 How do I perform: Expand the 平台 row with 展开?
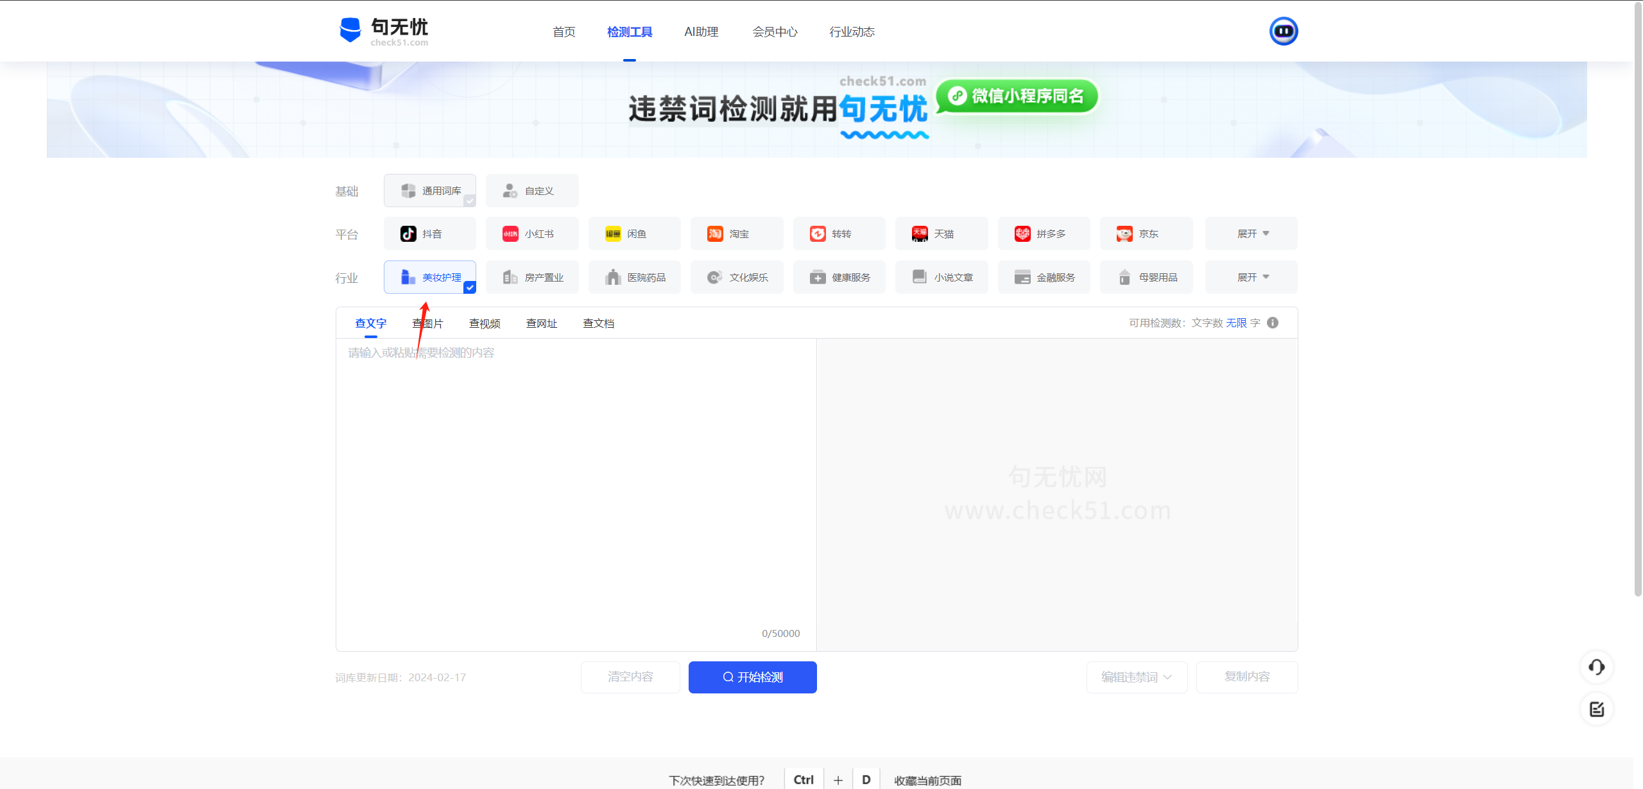coord(1252,233)
